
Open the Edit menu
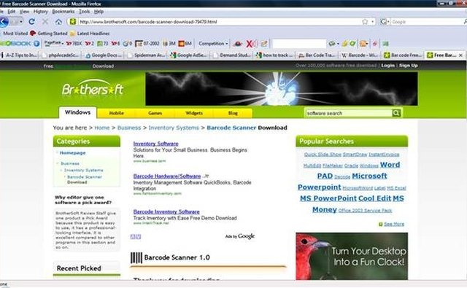coord(12,12)
